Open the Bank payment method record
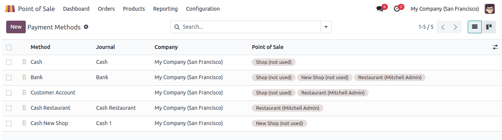The width and height of the screenshot is (502, 140). [37, 77]
